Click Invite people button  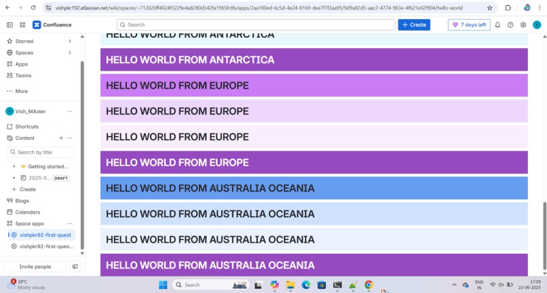click(35, 267)
